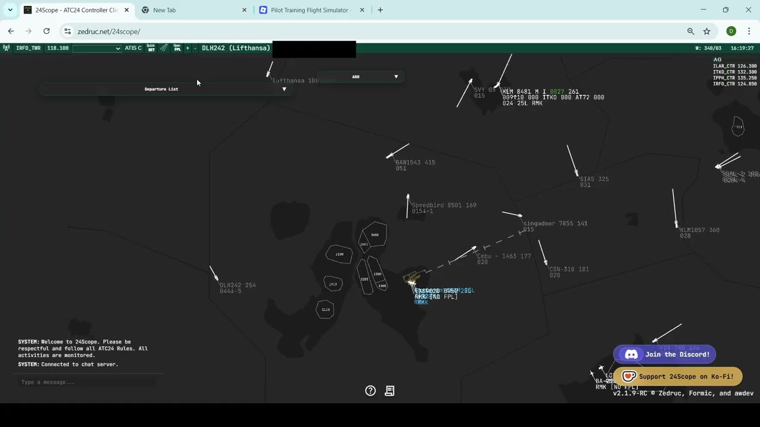Close the New Tab browser tab
760x427 pixels.
(x=244, y=10)
